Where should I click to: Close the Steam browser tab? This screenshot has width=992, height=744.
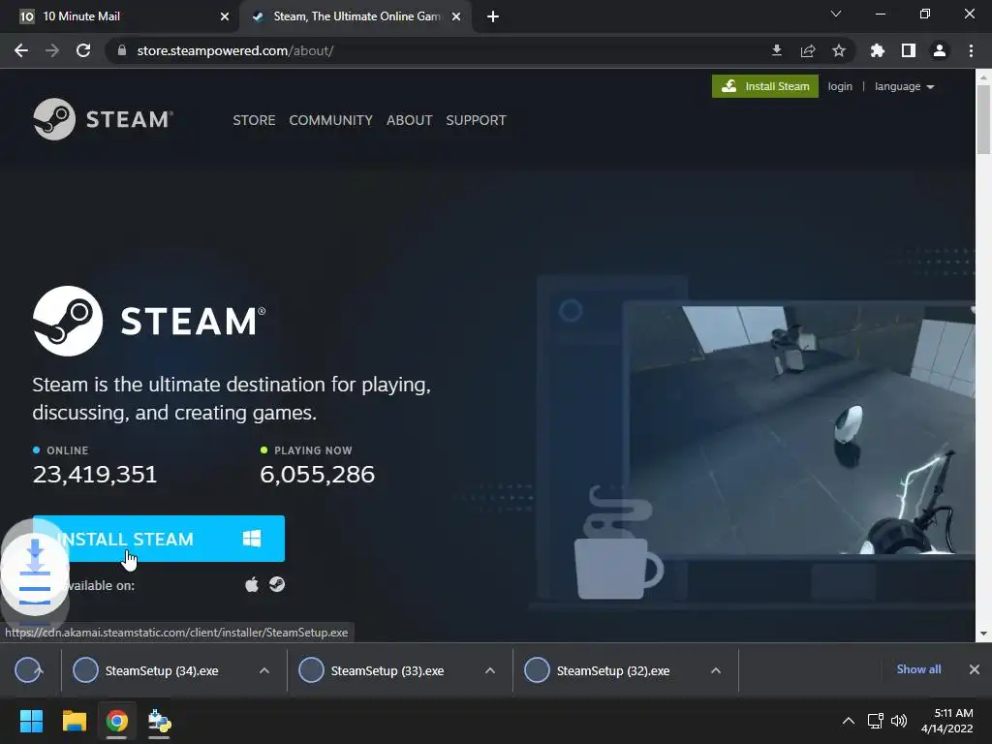[456, 16]
